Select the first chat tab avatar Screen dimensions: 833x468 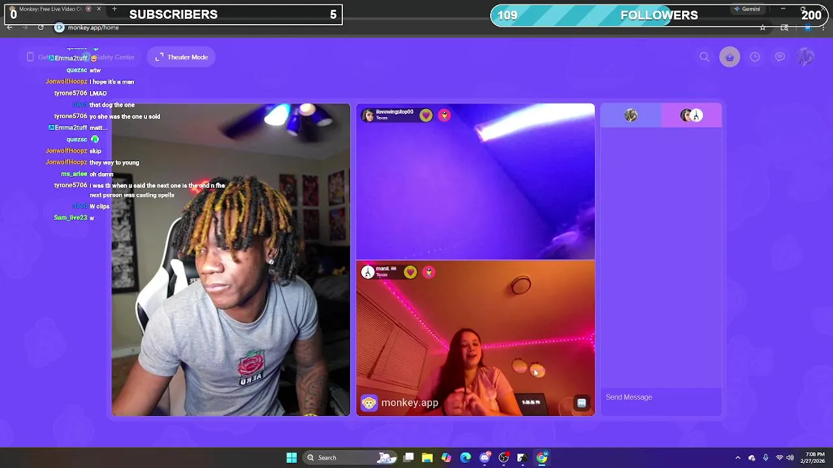[x=631, y=116]
